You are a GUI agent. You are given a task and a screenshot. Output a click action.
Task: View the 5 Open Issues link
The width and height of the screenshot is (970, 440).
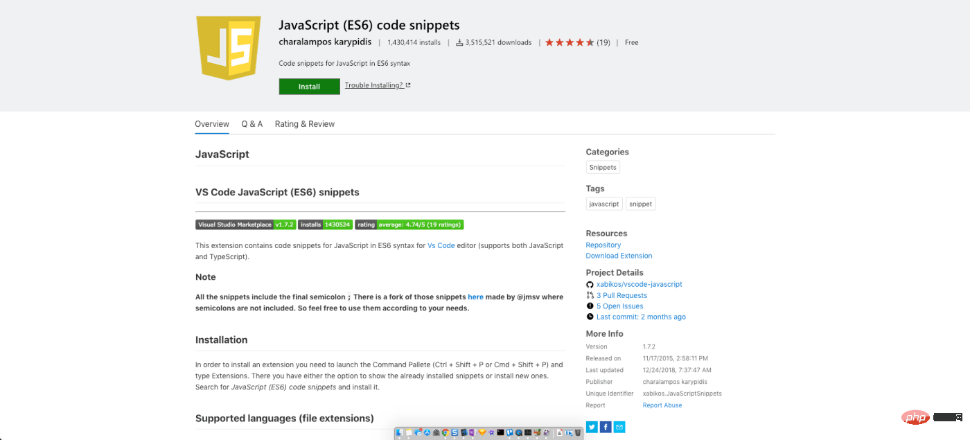(x=620, y=306)
